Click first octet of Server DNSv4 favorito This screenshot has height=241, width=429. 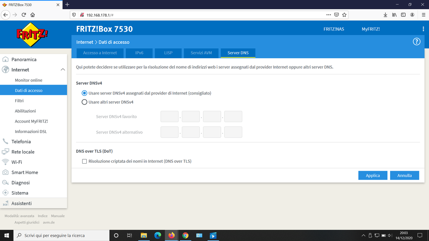[169, 116]
